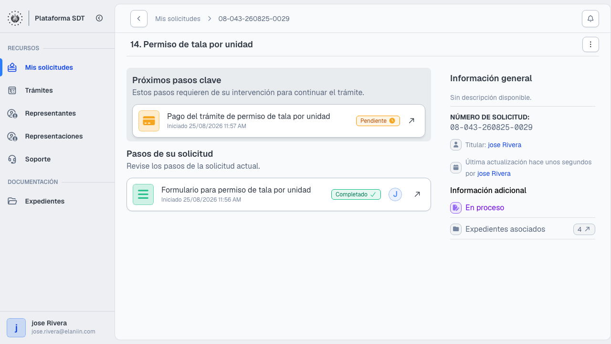Select Pago del trámite de permiso step
611x344 pixels.
pos(278,121)
